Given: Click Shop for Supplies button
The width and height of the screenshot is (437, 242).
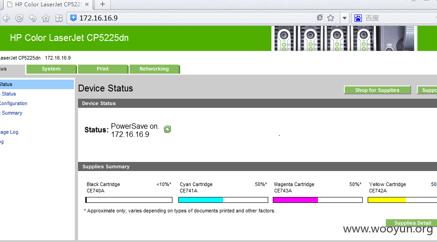Looking at the screenshot, I should [377, 90].
